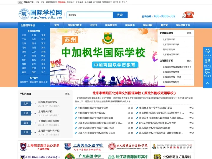Click 国际小学 link in sidebar
Image resolution: width=212 pixels, height=159 pixels.
(43, 82)
